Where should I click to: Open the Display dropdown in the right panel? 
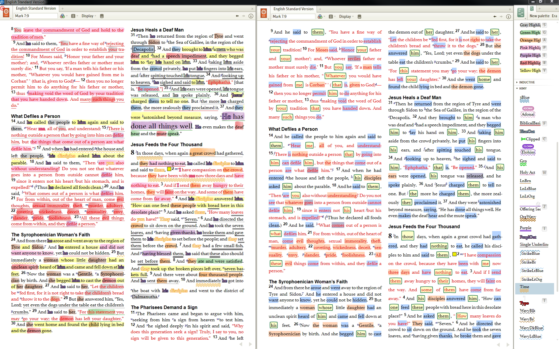[x=346, y=17]
